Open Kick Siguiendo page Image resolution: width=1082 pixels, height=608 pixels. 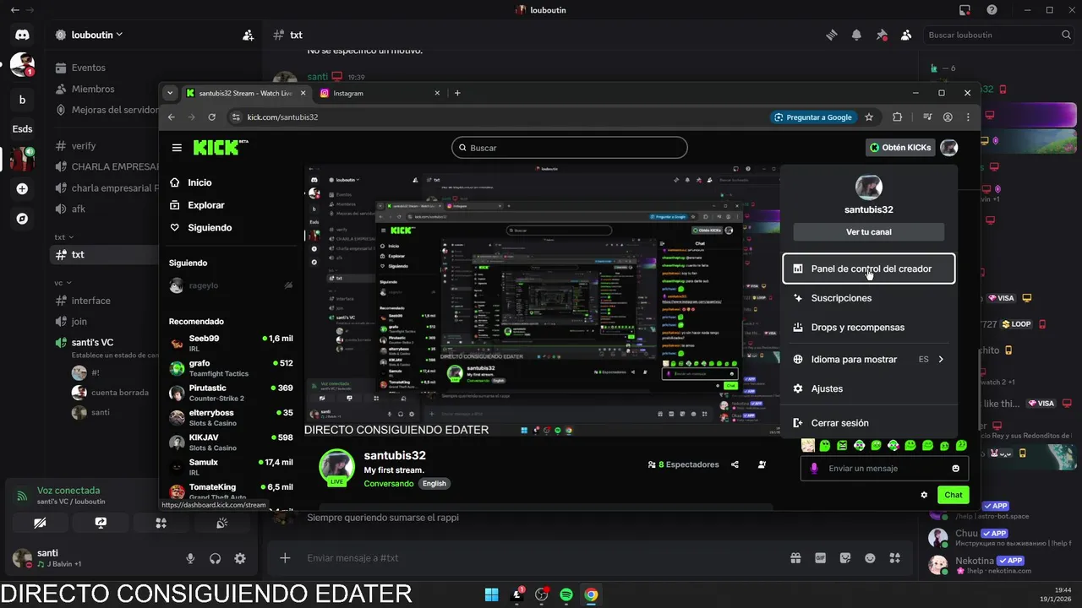209,228
